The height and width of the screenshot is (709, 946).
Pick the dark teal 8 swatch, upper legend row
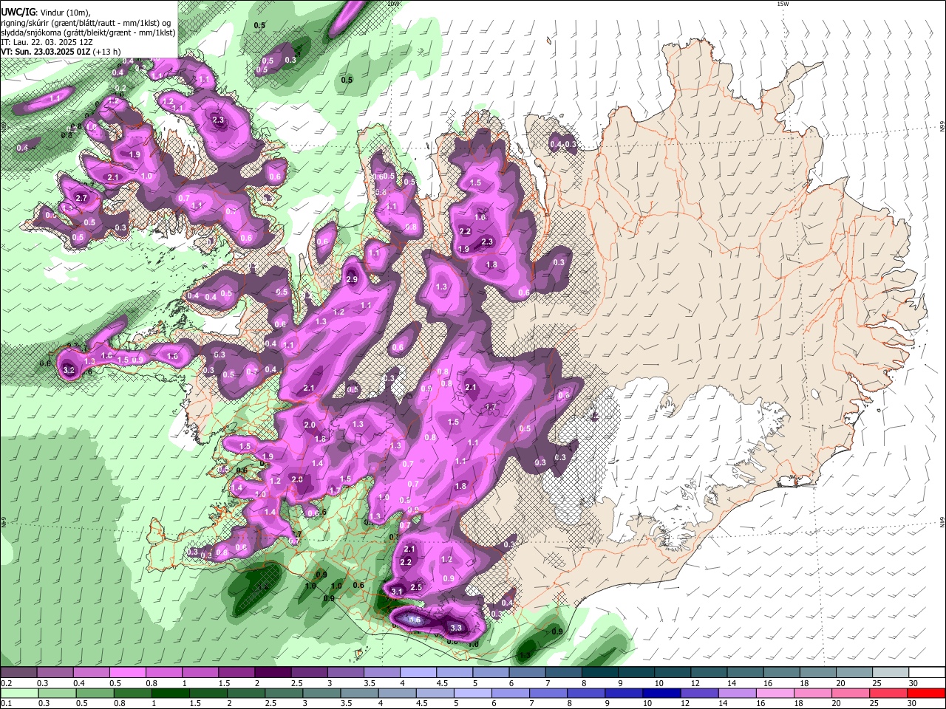600,673
